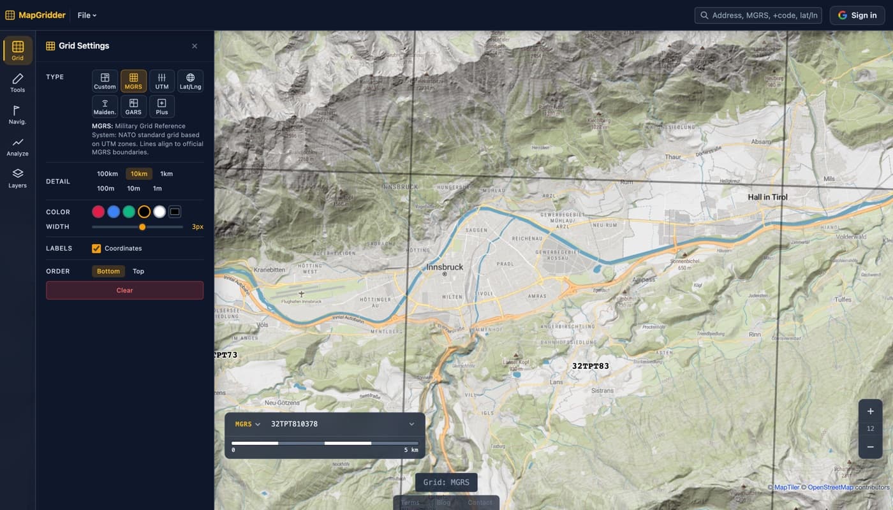Pick the green grid color
The image size is (893, 510).
[129, 212]
